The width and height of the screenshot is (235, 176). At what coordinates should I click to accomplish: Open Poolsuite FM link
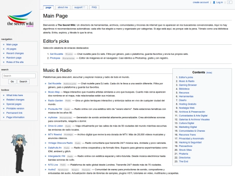pyautogui.click(x=55, y=109)
